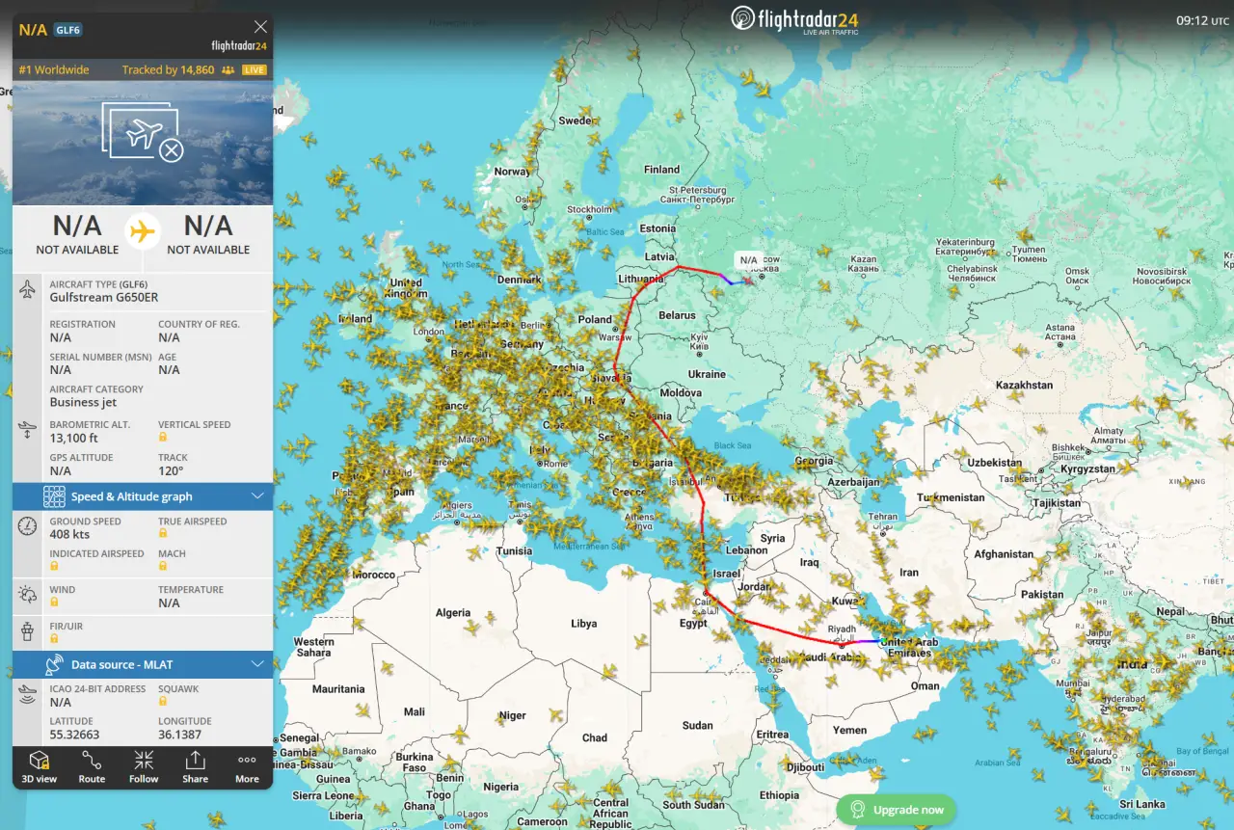This screenshot has width=1234, height=830.
Task: Open the 3D view
Action: click(40, 767)
